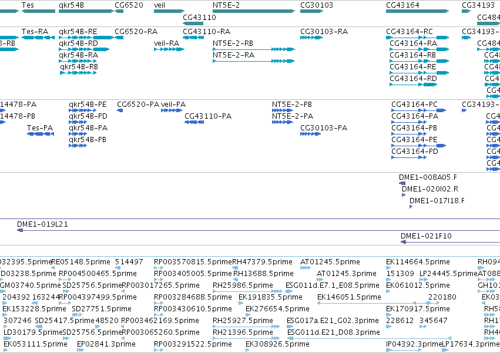Select the DME1-021F10 BAC clone label
500x353 pixels.
426,236
